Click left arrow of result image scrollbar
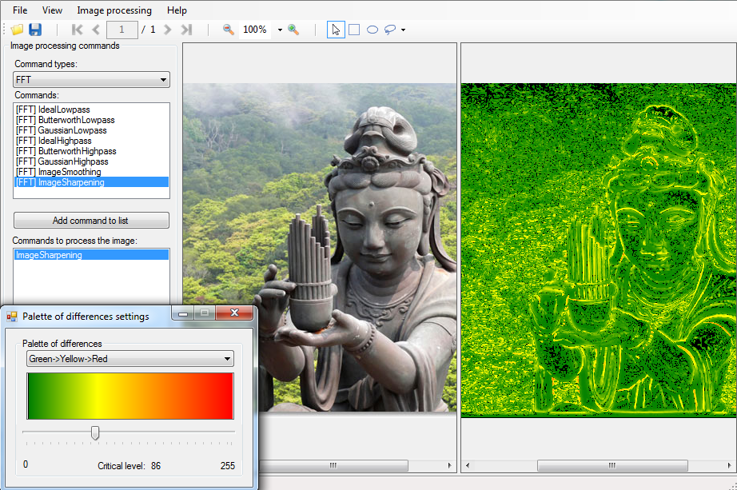The height and width of the screenshot is (490, 737). point(467,465)
